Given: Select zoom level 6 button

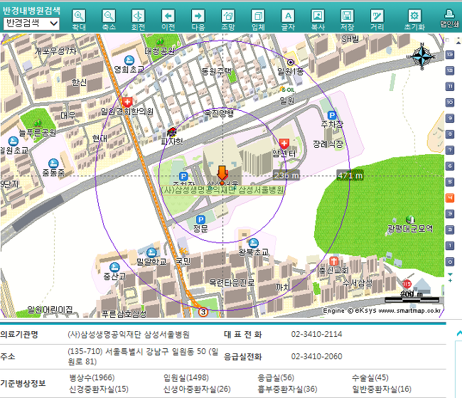Looking at the screenshot, I should pyautogui.click(x=450, y=166).
